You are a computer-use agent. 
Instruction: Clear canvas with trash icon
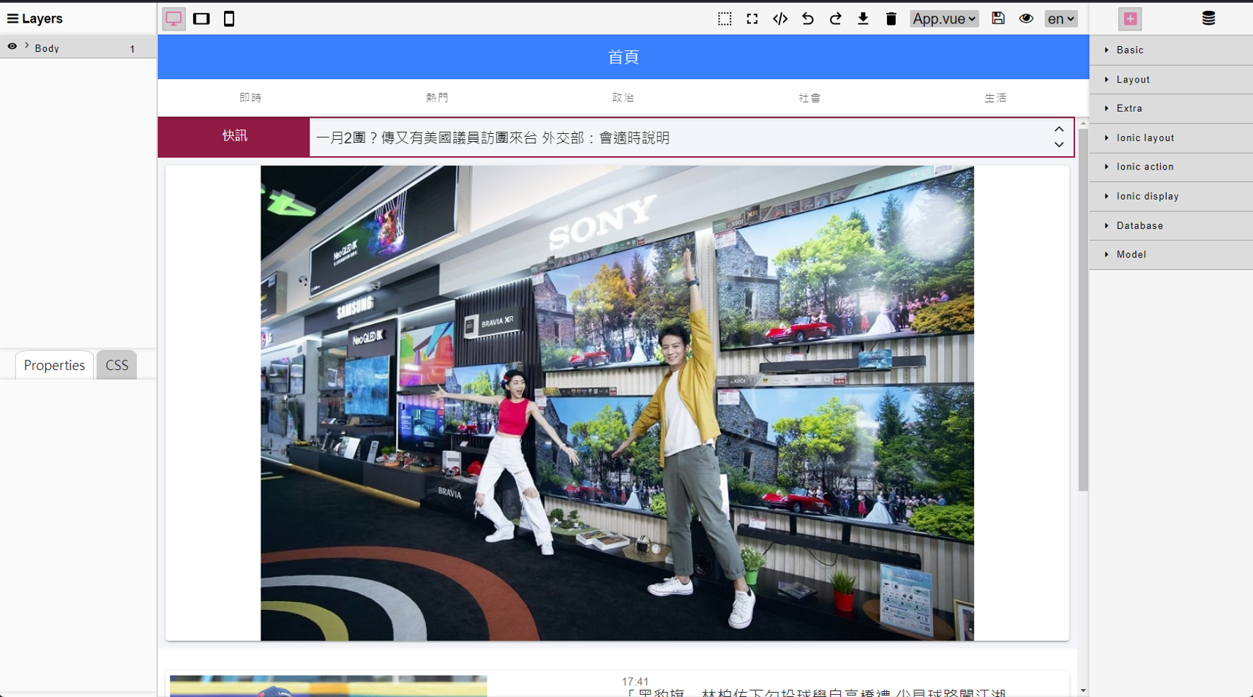point(891,19)
